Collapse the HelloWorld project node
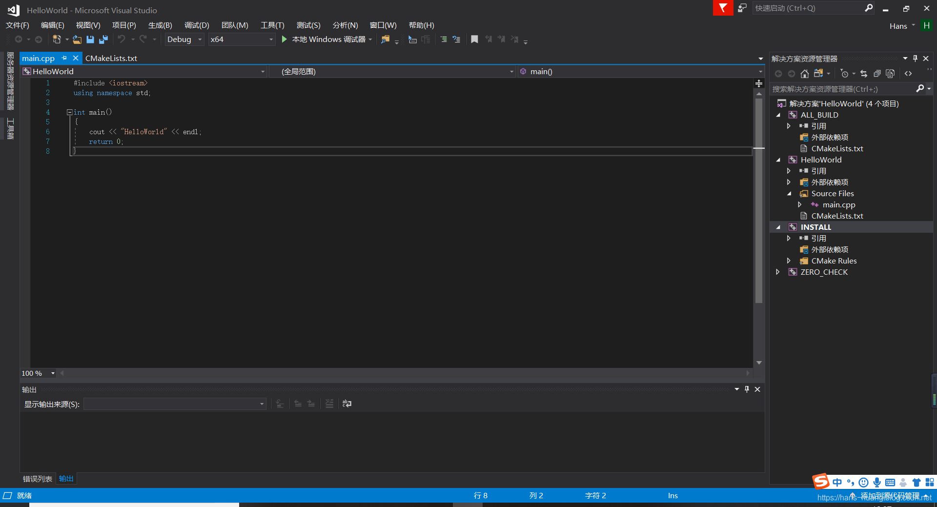The width and height of the screenshot is (937, 507). (x=779, y=160)
